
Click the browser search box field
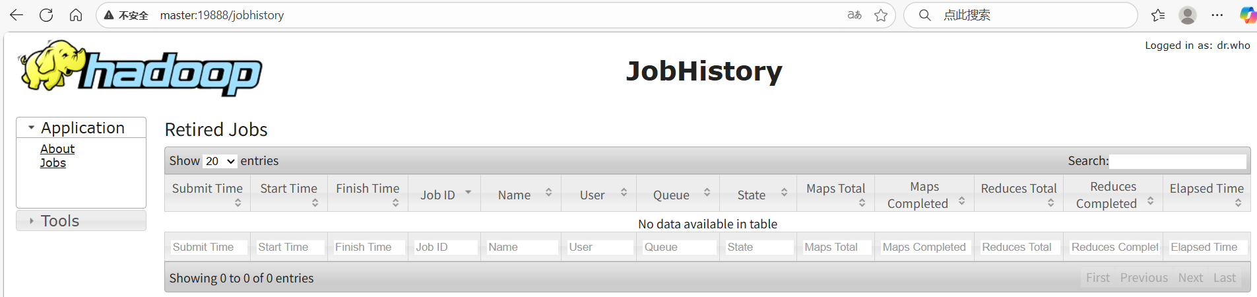point(1020,15)
